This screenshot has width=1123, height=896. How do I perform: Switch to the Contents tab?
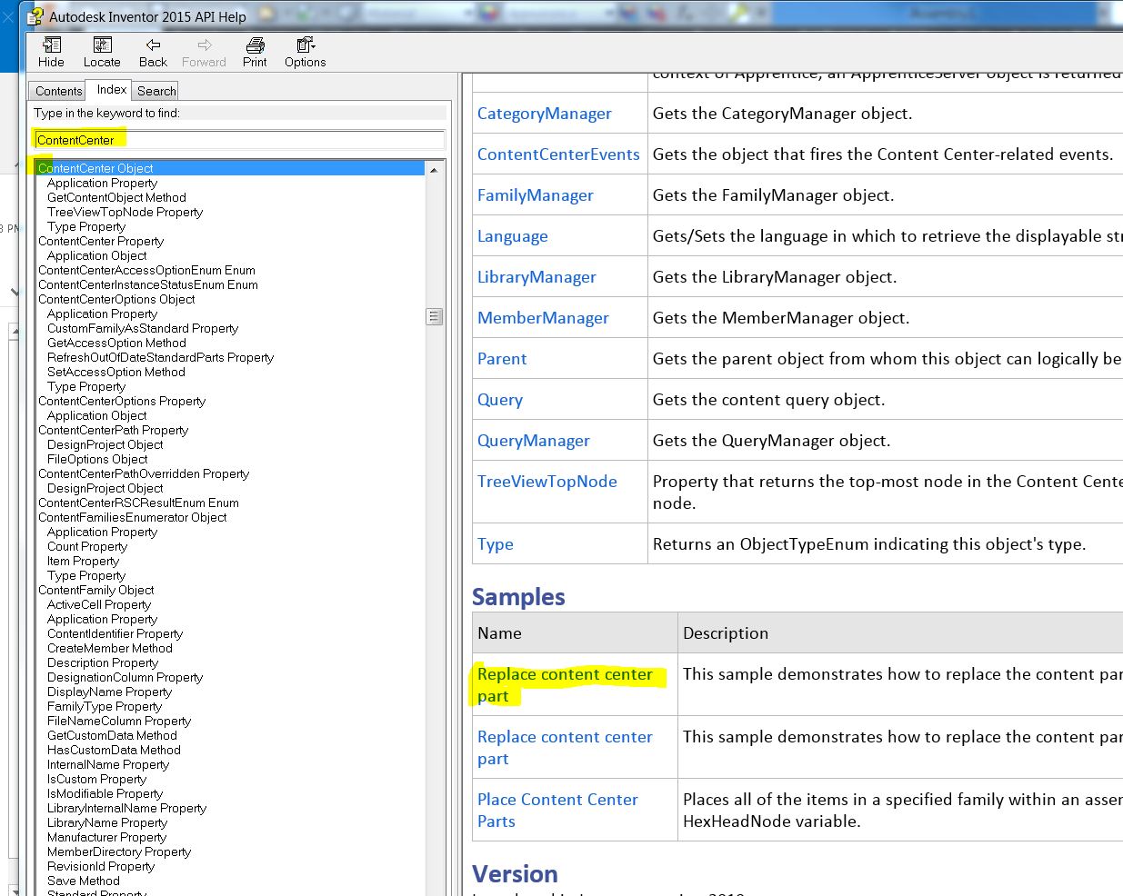click(x=57, y=91)
